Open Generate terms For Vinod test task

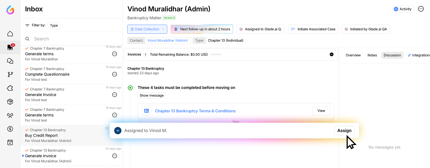click(72, 115)
